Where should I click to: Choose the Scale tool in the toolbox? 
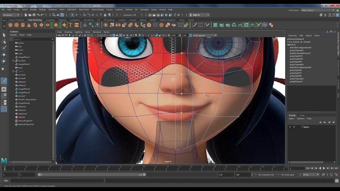point(4,68)
